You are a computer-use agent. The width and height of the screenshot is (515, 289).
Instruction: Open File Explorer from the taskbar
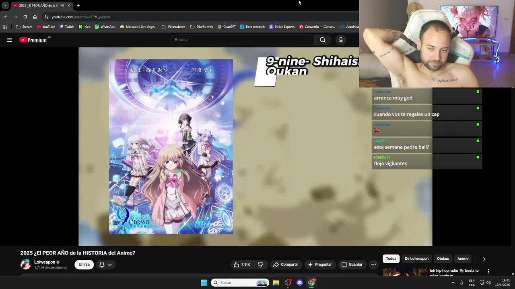pyautogui.click(x=276, y=283)
